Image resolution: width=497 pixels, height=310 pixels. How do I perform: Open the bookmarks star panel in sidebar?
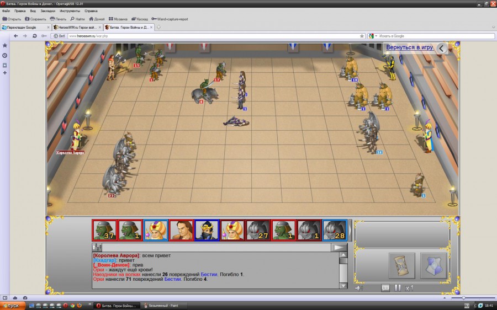click(x=5, y=46)
